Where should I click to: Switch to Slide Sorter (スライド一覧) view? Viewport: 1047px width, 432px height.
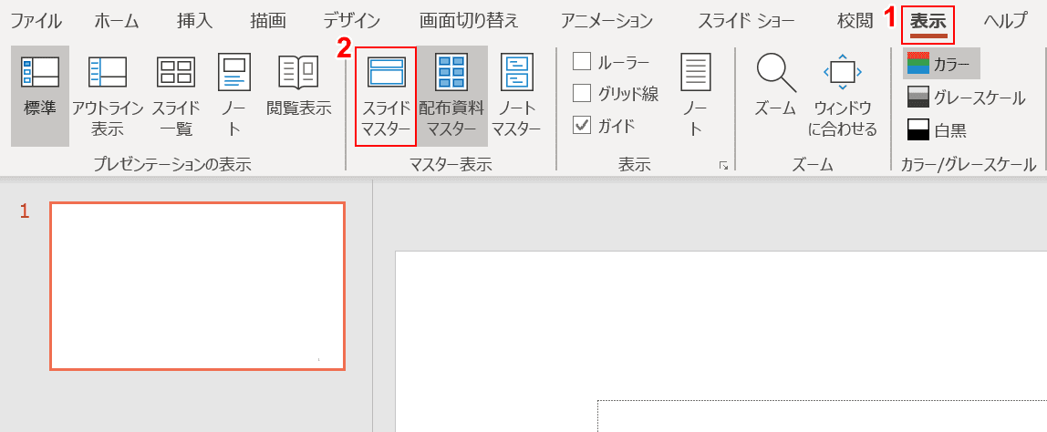[176, 96]
